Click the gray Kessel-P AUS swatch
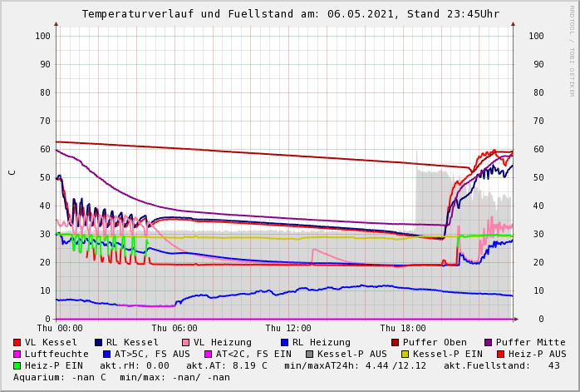The image size is (580, 392). (310, 354)
